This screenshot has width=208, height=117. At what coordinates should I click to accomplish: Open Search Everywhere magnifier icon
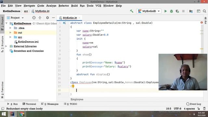(x=204, y=11)
